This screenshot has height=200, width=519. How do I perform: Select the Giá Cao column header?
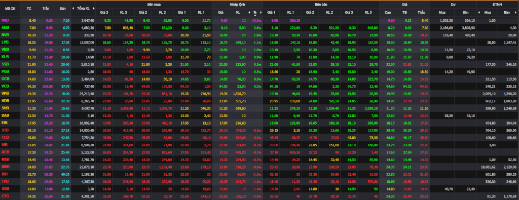tap(388, 12)
